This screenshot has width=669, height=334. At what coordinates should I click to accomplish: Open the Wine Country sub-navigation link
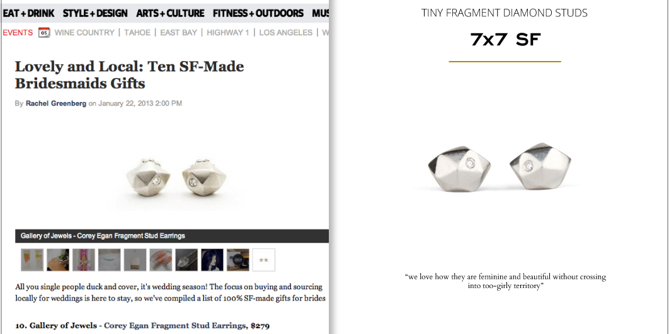pos(84,33)
